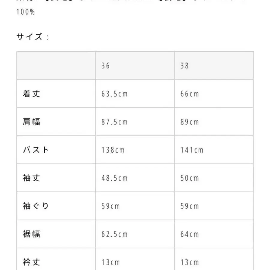Click the size 38 column header
The width and height of the screenshot is (270, 270).
tap(185, 66)
